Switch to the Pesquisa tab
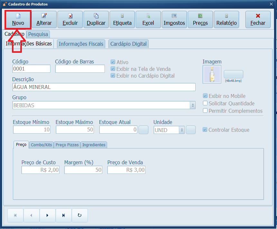The image size is (277, 229). [x=38, y=34]
